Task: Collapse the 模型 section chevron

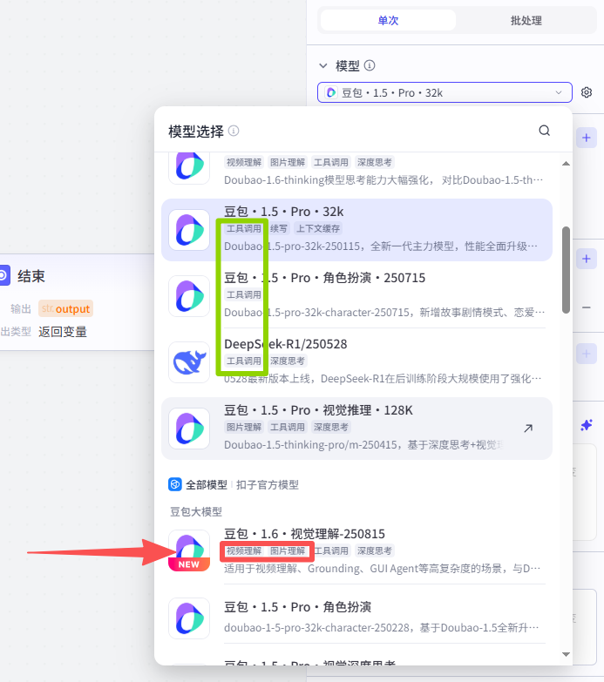Action: coord(322,65)
